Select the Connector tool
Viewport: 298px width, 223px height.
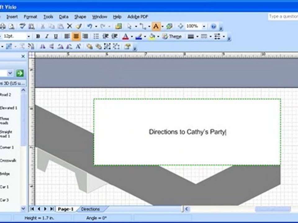pos(143,26)
